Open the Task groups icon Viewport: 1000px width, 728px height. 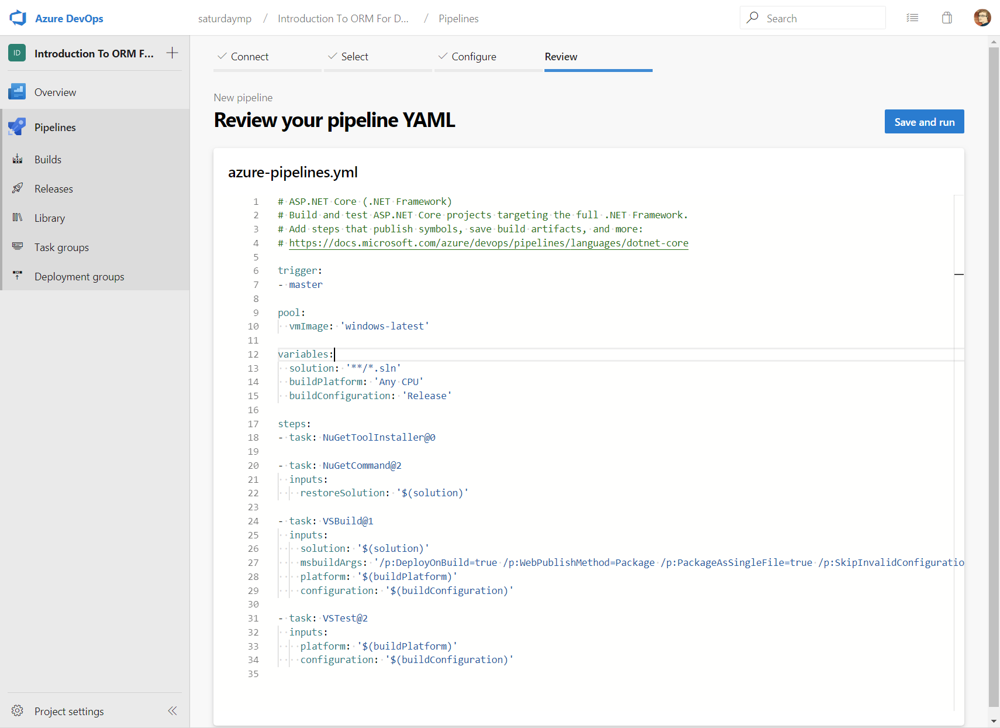18,247
